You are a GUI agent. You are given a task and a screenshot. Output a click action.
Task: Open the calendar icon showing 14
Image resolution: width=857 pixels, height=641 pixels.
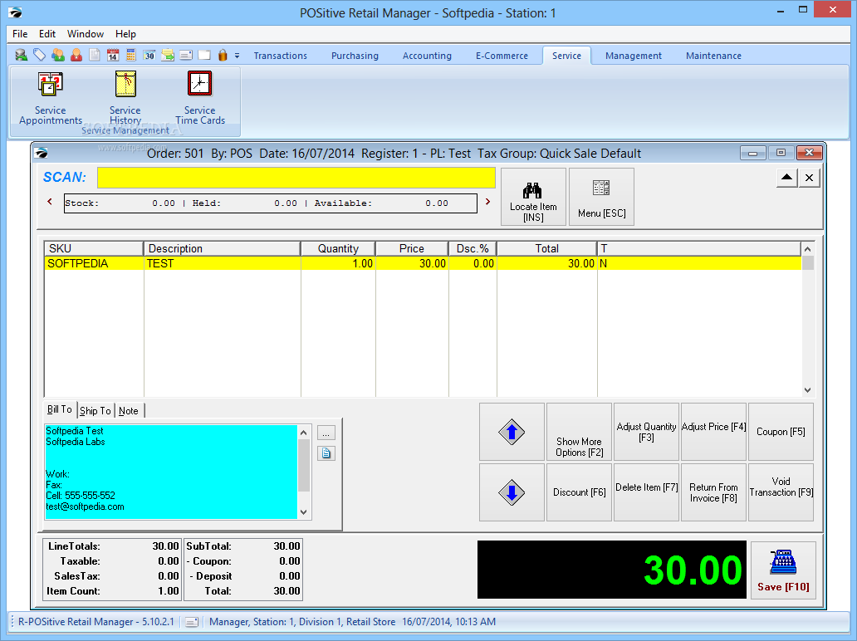[x=113, y=55]
